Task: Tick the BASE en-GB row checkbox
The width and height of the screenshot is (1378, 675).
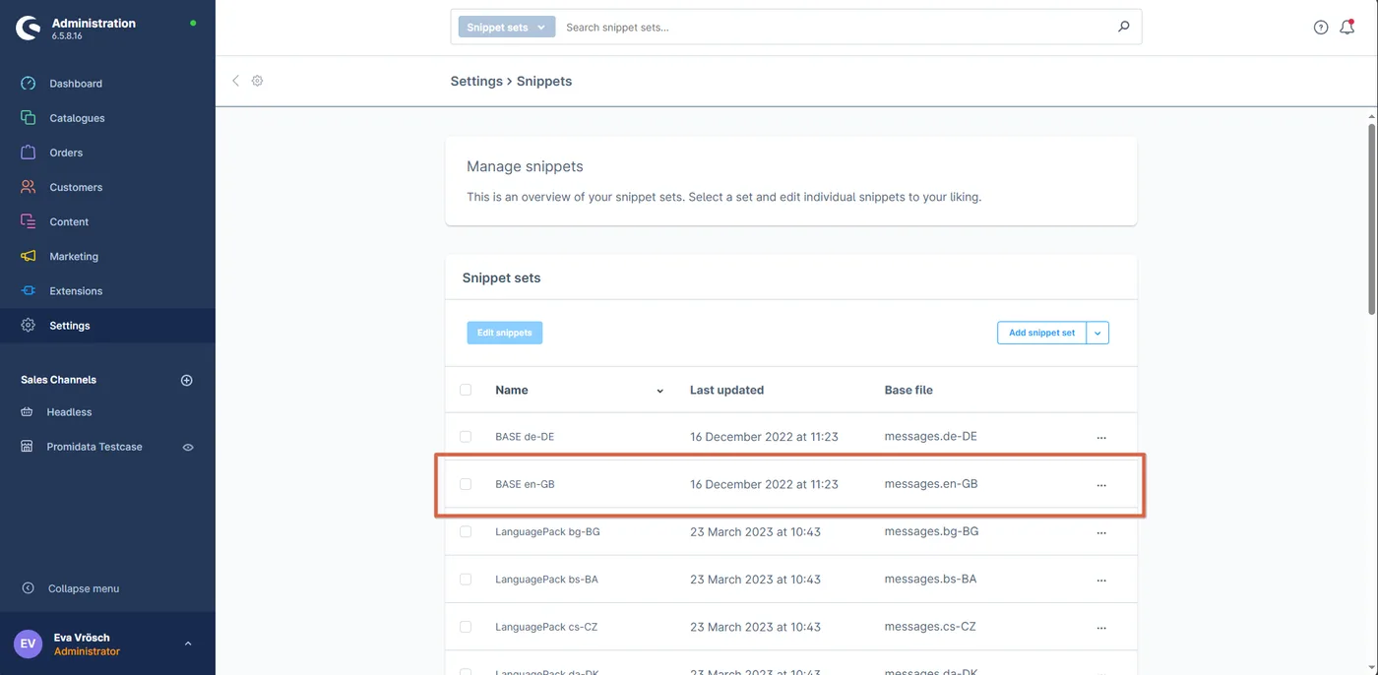Action: coord(466,484)
